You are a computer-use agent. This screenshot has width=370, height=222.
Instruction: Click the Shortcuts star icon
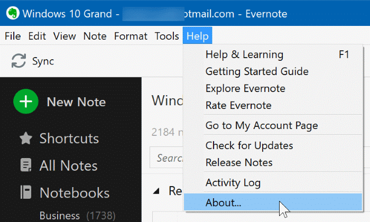pos(26,138)
